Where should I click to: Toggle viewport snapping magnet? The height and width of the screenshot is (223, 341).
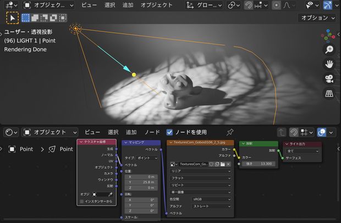tap(249, 5)
